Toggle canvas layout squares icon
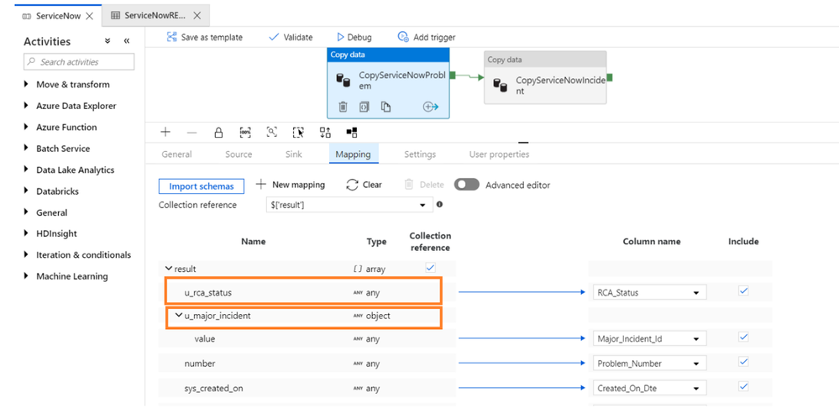Viewport: 839px width, 408px height. pyautogui.click(x=352, y=132)
